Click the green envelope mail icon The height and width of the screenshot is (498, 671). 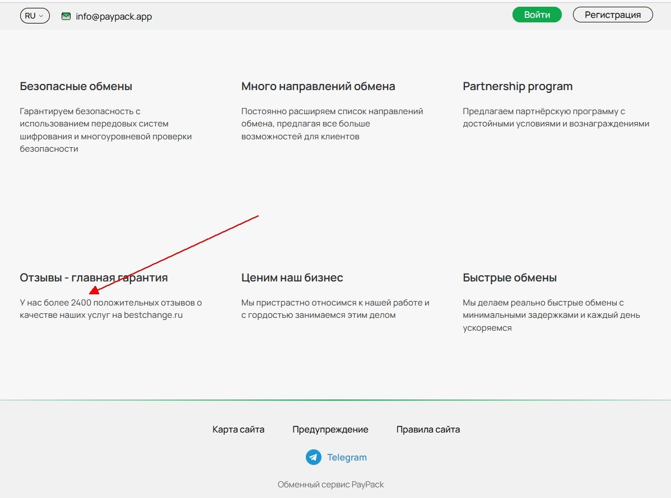point(66,16)
